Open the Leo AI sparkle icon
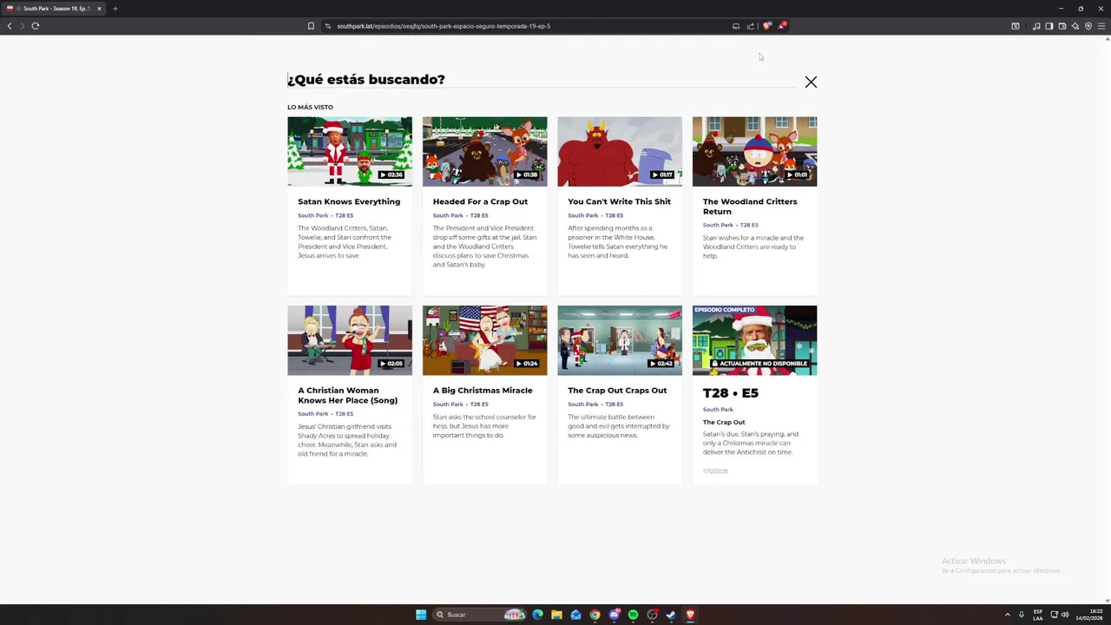Viewport: 1111px width, 625px height. point(1075,26)
